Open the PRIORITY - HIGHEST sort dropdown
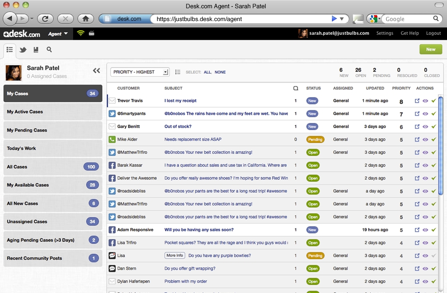This screenshot has width=447, height=293. 140,72
